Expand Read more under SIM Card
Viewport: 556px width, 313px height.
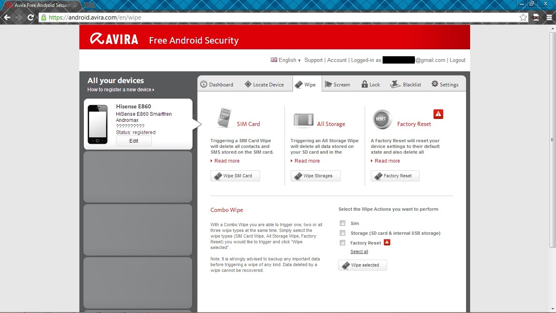click(x=225, y=161)
